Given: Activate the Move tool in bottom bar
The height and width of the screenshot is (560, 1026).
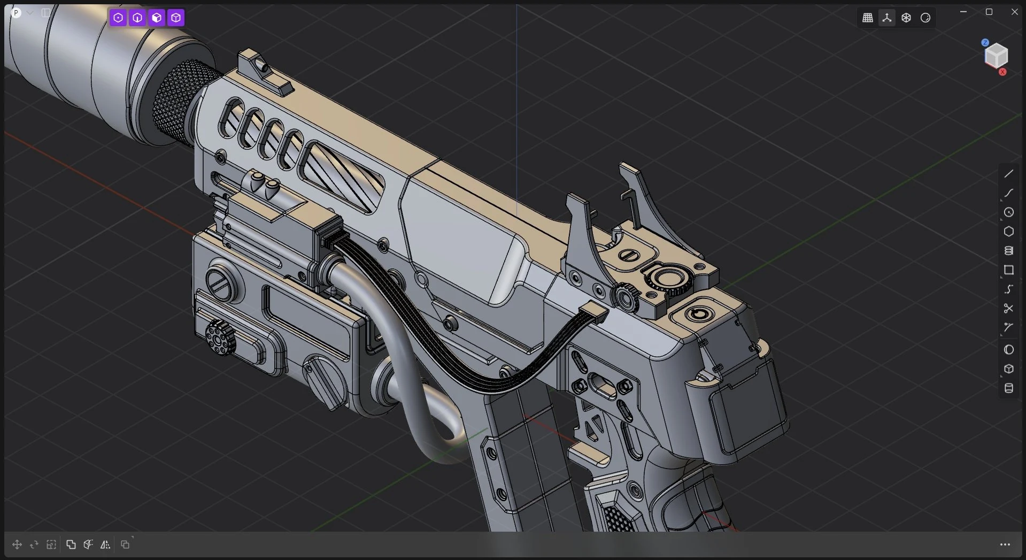Looking at the screenshot, I should (x=17, y=544).
